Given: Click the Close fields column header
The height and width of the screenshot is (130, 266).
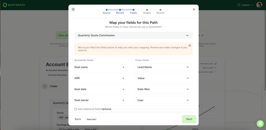Looking at the screenshot, I should click(x=142, y=60).
